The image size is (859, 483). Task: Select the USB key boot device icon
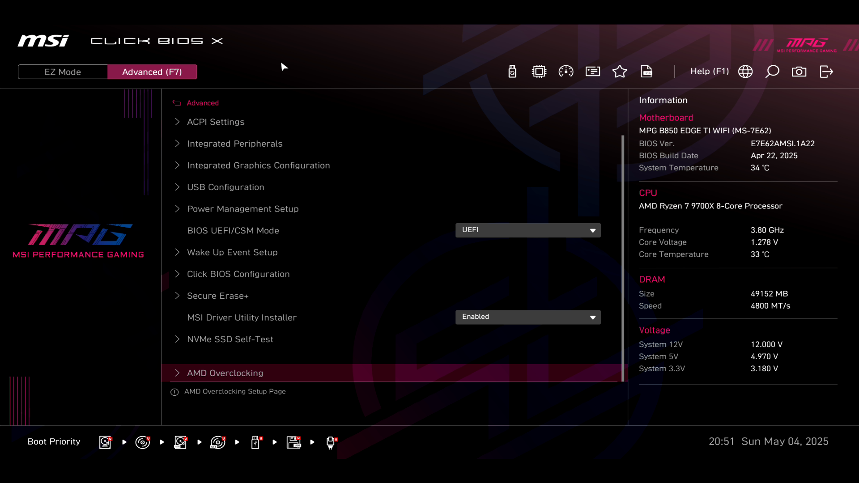pos(255,442)
